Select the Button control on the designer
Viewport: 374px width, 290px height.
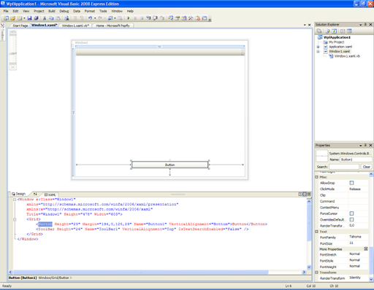point(170,165)
